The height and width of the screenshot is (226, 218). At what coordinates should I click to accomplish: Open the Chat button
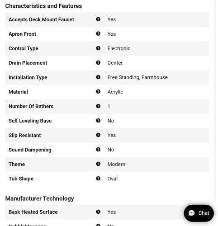click(199, 213)
